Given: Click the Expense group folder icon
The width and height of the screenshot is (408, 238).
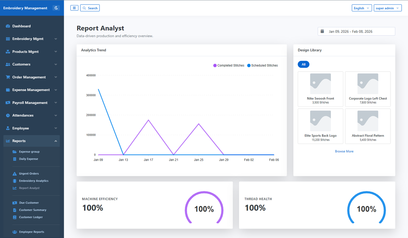Looking at the screenshot, I should [x=15, y=152].
